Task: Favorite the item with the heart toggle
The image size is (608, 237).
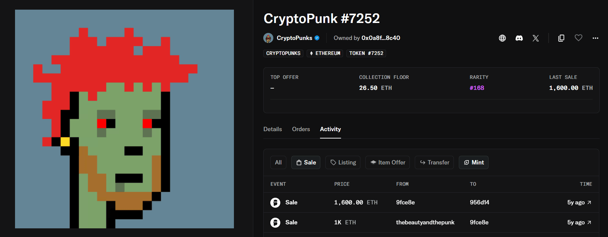Action: click(x=578, y=38)
